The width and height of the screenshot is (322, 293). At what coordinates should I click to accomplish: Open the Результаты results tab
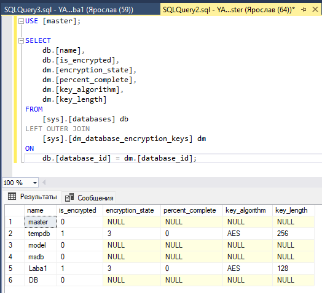point(32,197)
